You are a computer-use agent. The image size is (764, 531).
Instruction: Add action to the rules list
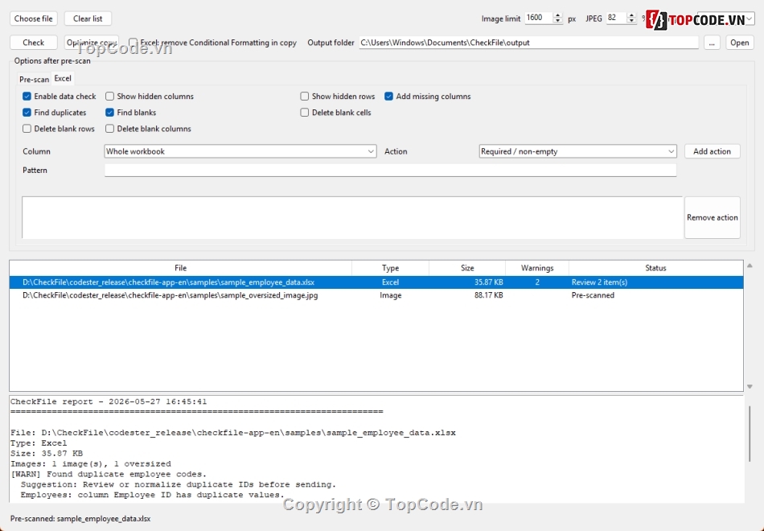coord(712,151)
